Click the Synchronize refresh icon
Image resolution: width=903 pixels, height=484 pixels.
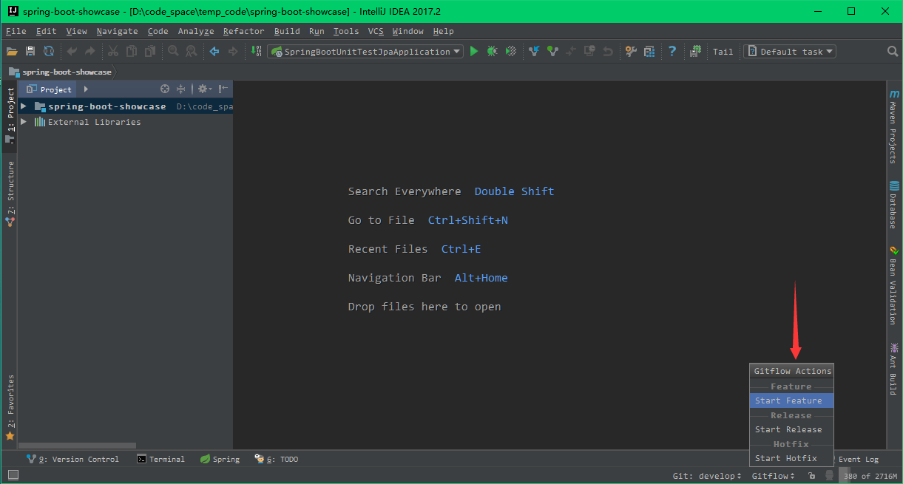click(x=49, y=51)
